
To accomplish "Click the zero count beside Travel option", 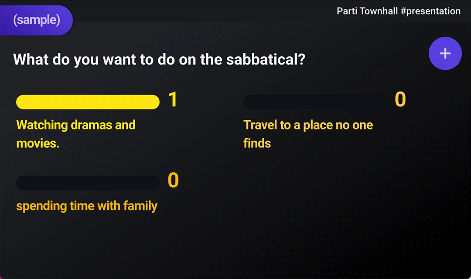I will pos(400,99).
